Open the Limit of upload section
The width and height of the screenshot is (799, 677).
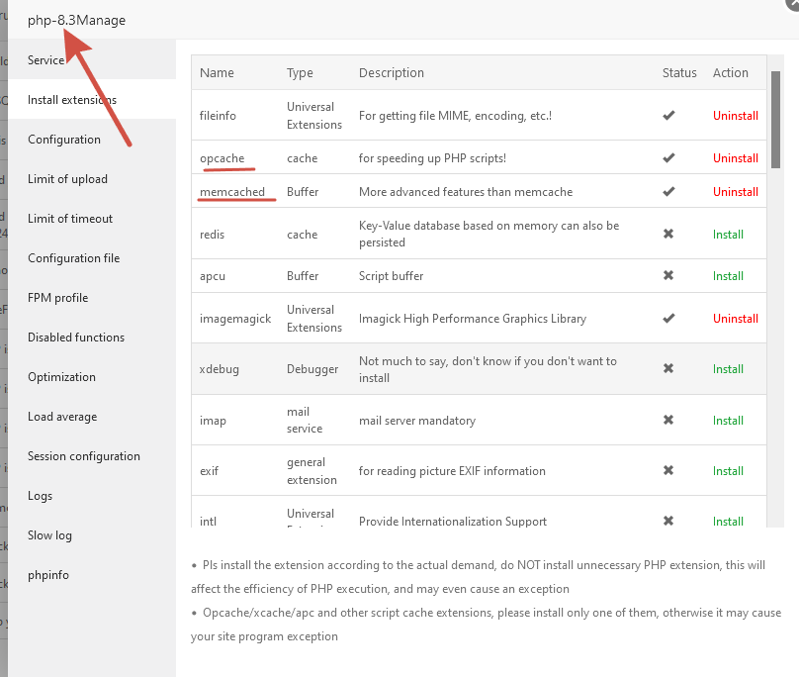coord(67,179)
